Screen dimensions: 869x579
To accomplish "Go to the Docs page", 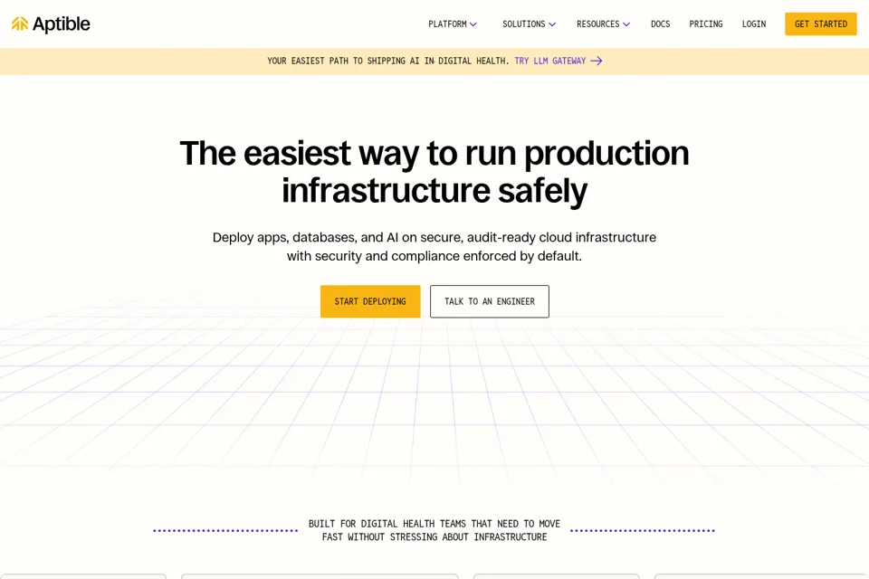I will click(x=660, y=24).
